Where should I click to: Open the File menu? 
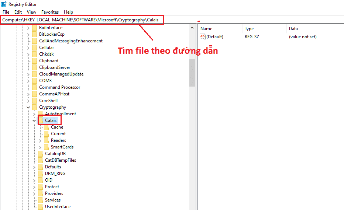tap(6, 12)
